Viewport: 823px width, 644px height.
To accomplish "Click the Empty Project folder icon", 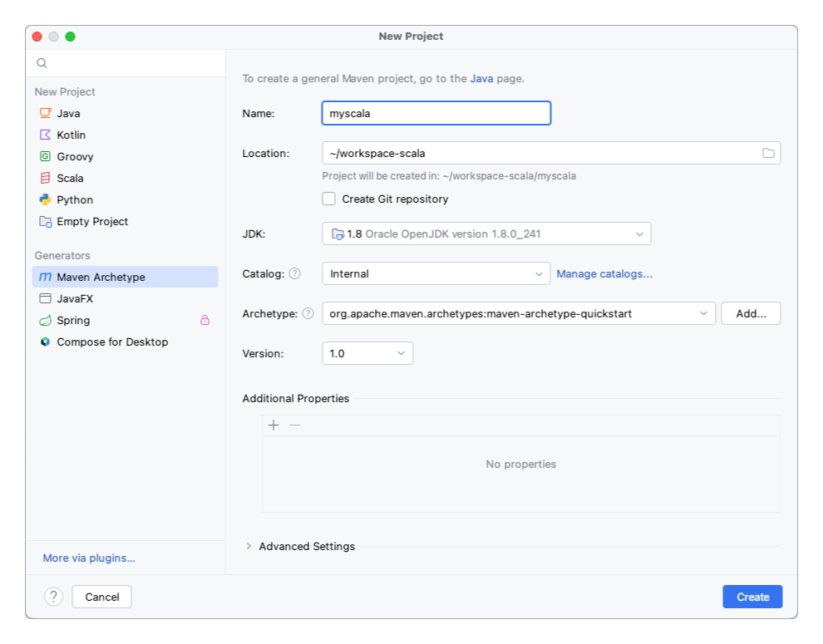I will point(46,222).
